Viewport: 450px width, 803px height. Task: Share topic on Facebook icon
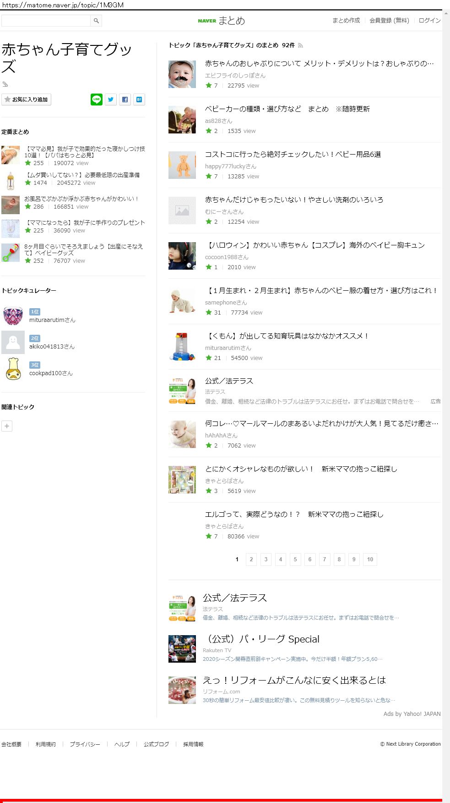125,99
